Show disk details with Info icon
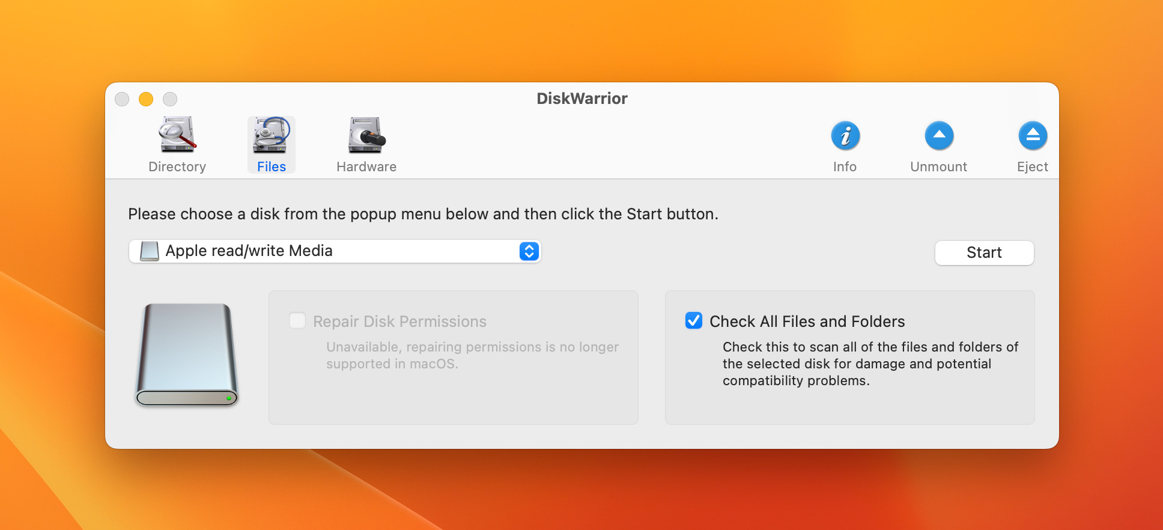The image size is (1163, 530). click(845, 136)
